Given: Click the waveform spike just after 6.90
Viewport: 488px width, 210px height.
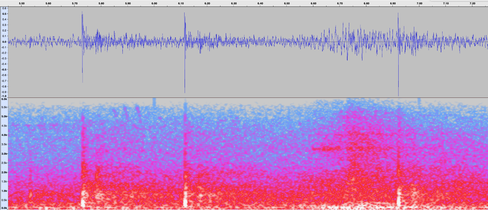Looking at the screenshot, I should [398, 54].
